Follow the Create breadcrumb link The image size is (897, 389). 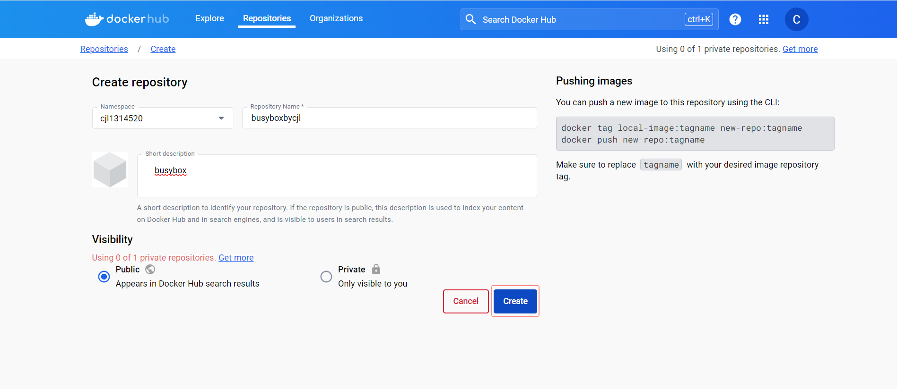pos(163,49)
